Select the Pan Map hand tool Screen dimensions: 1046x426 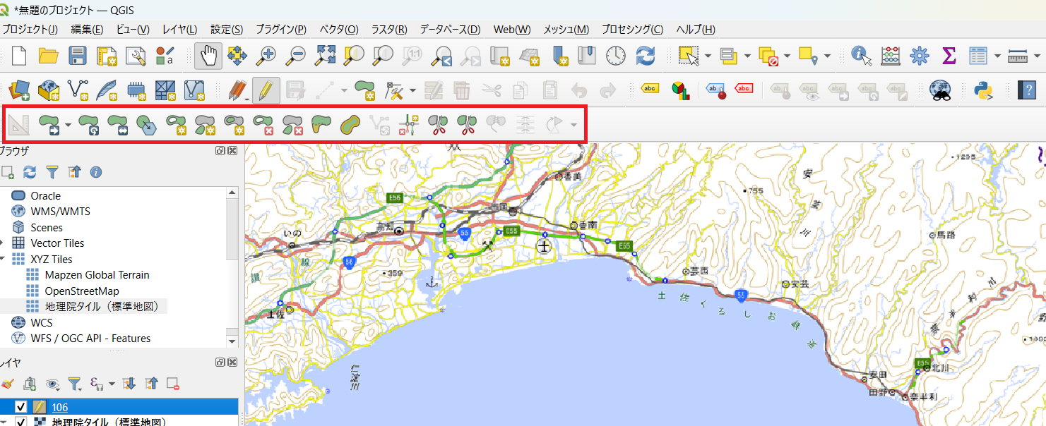pyautogui.click(x=208, y=56)
